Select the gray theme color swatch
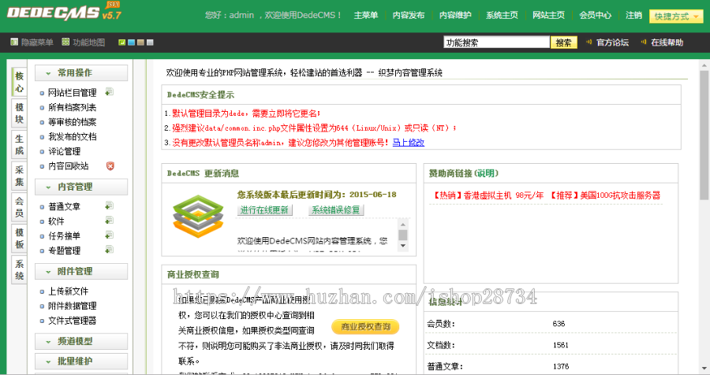Image resolution: width=710 pixels, height=375 pixels. pos(151,43)
